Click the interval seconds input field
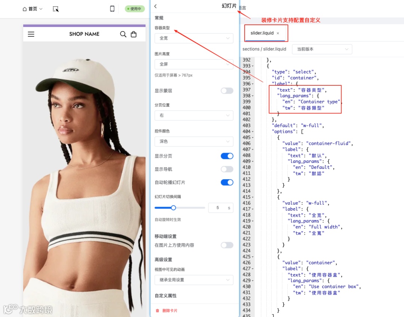The image size is (404, 317). tap(221, 208)
